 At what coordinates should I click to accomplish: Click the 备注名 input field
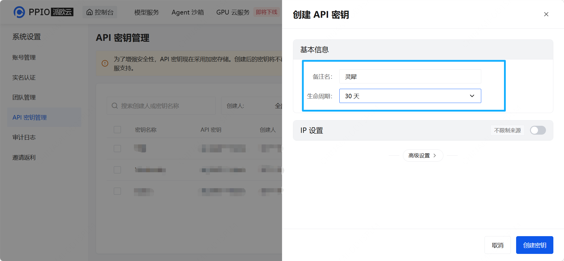click(410, 76)
